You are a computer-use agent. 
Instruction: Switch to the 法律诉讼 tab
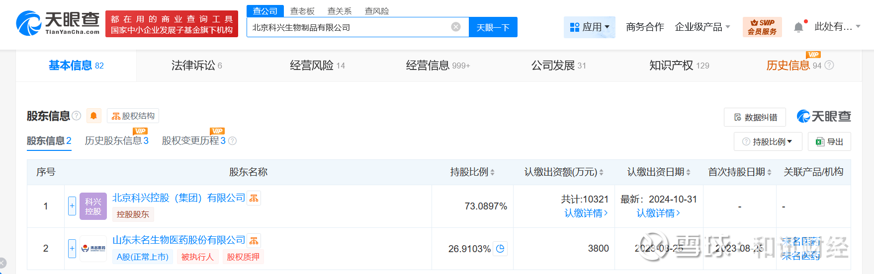click(196, 66)
